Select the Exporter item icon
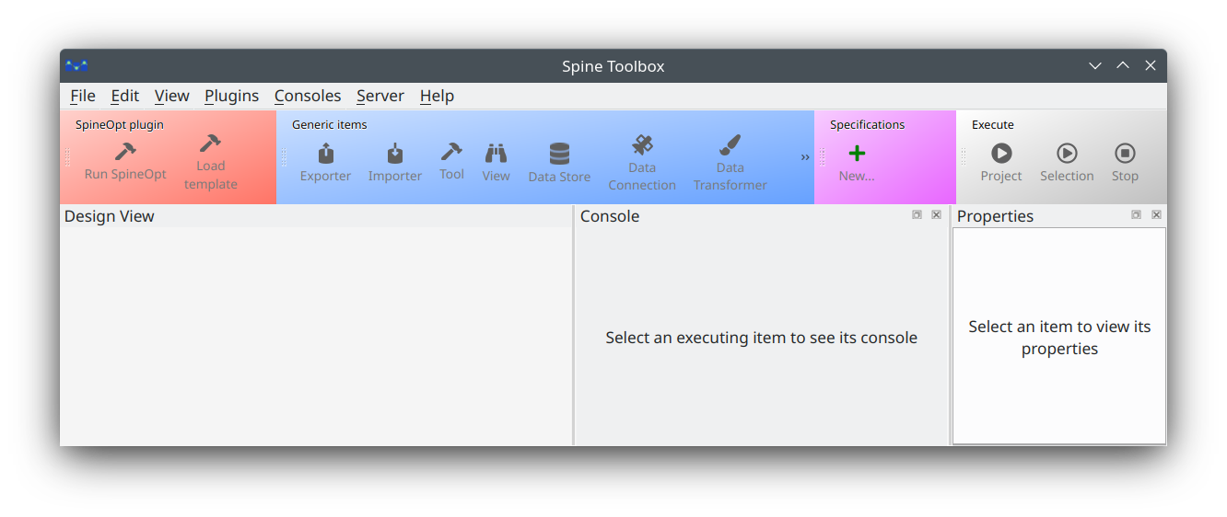 tap(325, 153)
